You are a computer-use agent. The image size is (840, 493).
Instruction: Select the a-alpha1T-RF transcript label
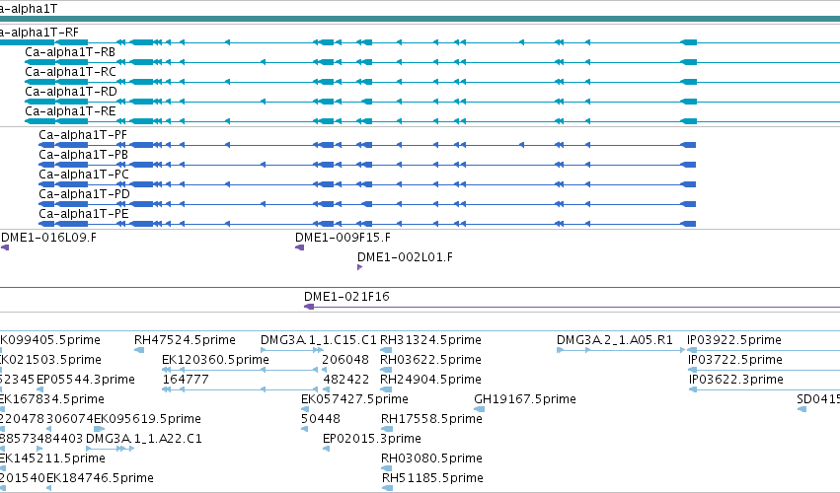[39, 33]
